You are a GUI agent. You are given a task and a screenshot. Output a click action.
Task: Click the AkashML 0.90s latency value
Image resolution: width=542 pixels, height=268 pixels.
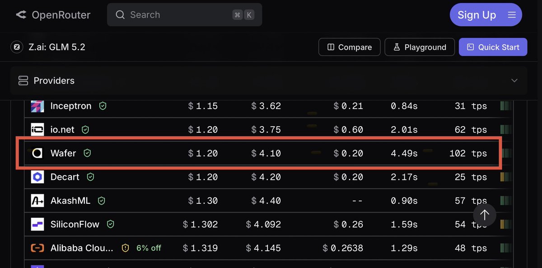coord(404,201)
